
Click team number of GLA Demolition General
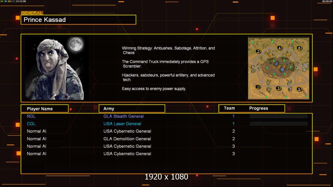pos(233,139)
